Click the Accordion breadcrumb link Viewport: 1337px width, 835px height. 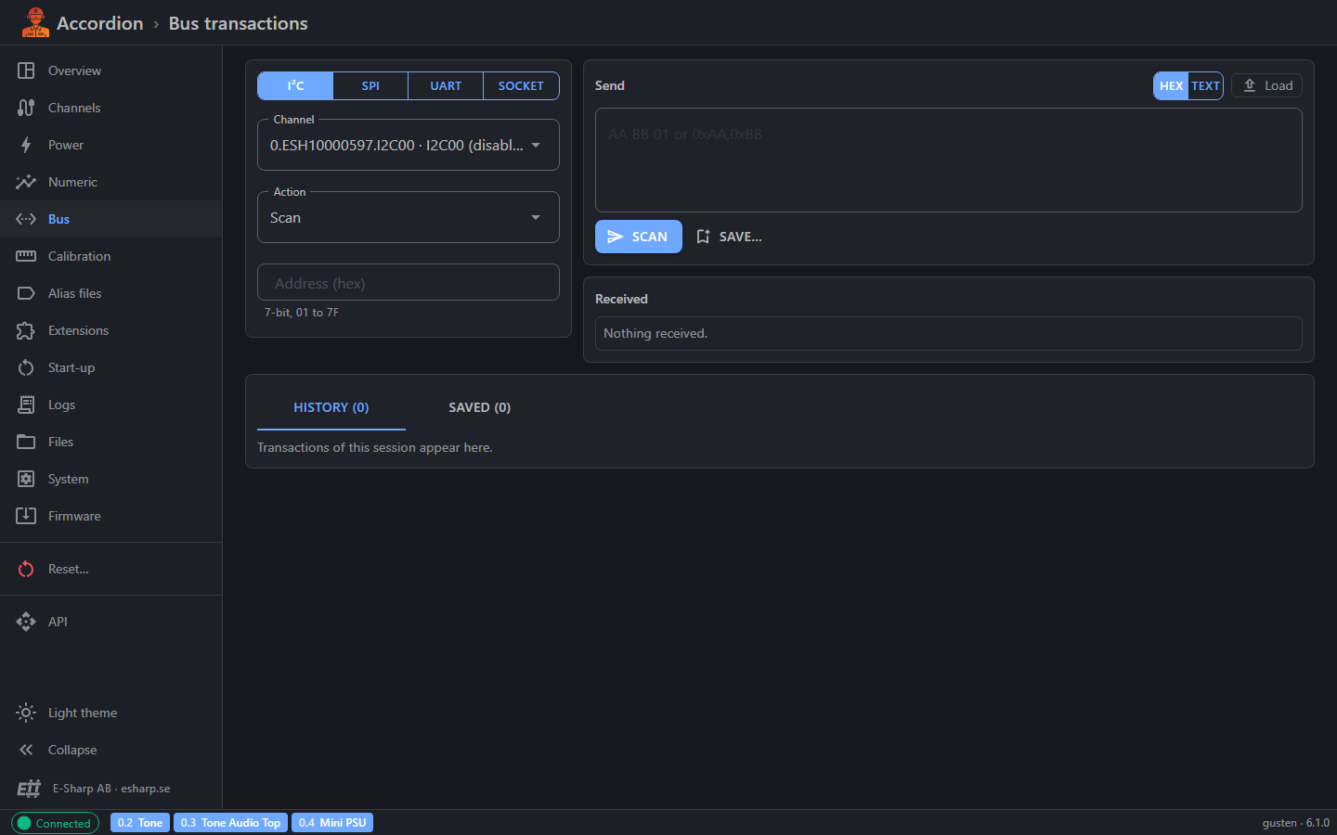click(x=100, y=23)
